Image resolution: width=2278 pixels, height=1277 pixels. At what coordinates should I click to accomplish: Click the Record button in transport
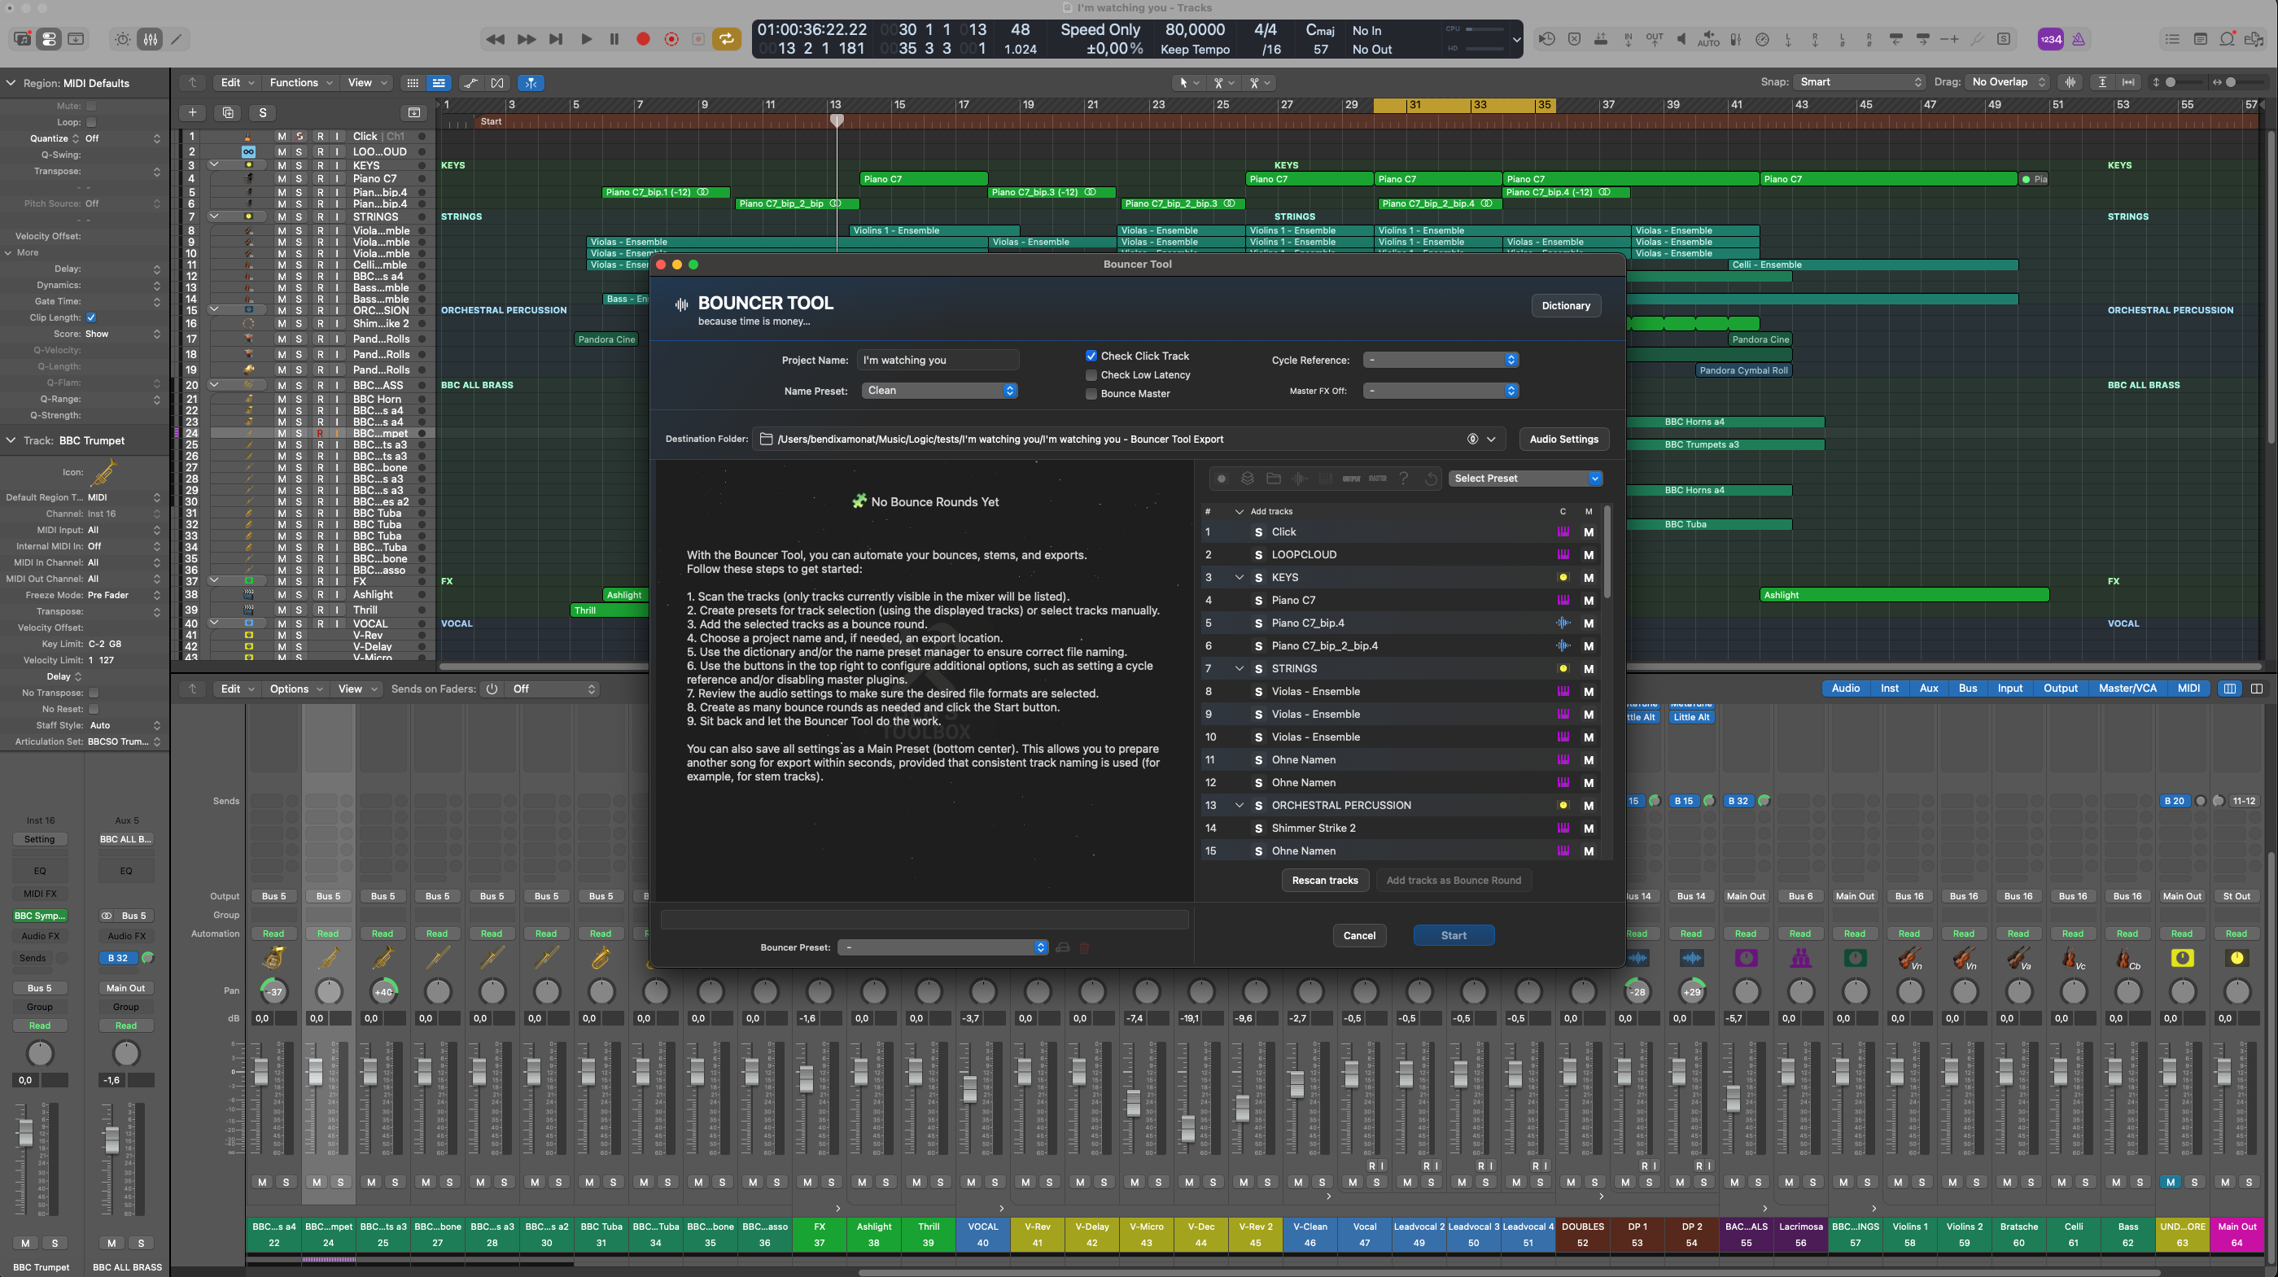643,39
